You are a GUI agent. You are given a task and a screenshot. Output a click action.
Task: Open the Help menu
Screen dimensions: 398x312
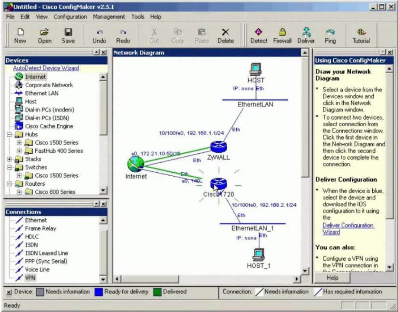[x=156, y=17]
